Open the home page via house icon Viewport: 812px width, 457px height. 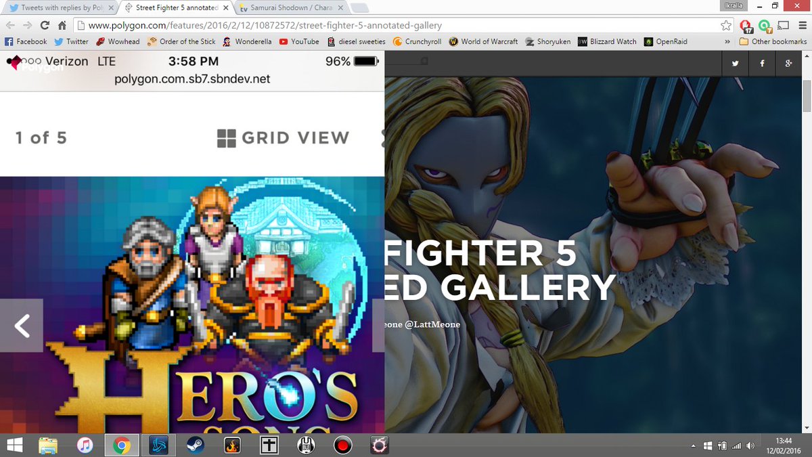click(62, 26)
